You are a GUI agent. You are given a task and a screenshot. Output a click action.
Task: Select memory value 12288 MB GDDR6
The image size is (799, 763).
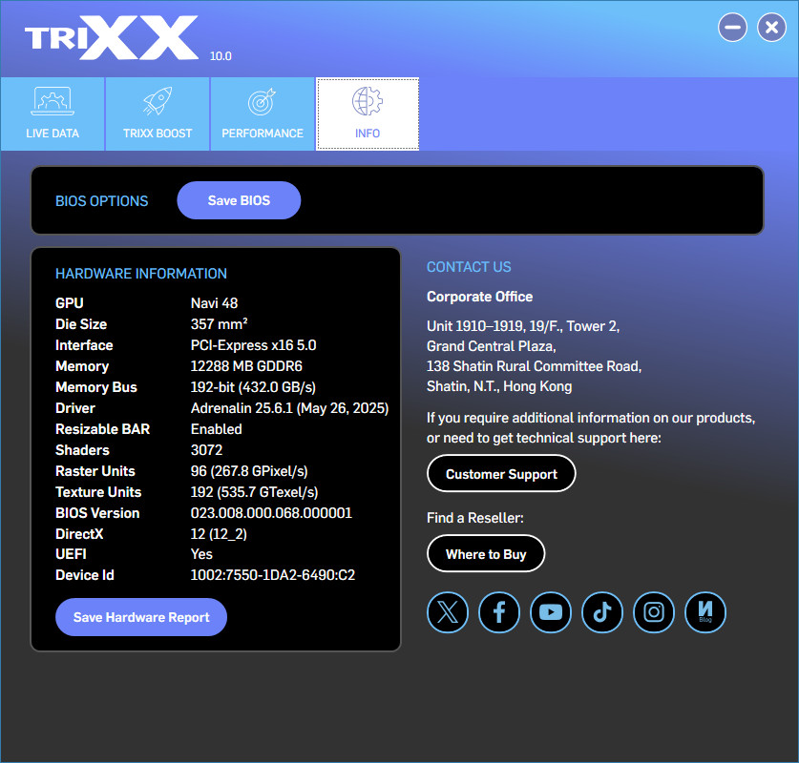[x=246, y=366]
